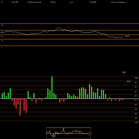Screen dimensions: 139x139
Task: Click the SI & MR header text
Action: (15, 2)
